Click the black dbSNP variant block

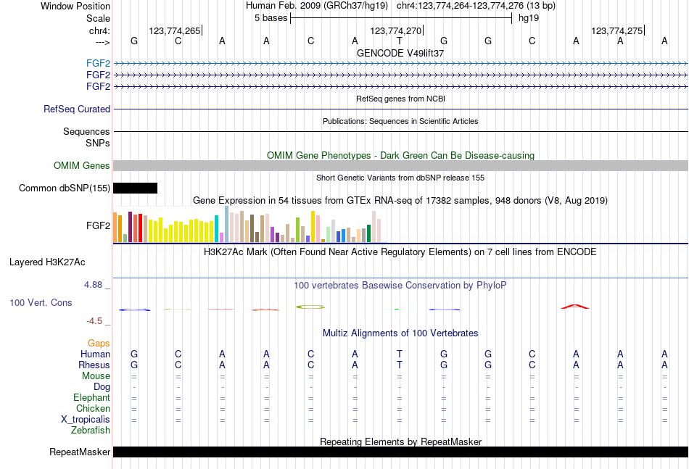tap(136, 188)
